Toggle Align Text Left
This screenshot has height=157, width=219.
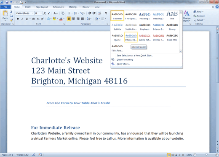pyautogui.click(x=69, y=19)
